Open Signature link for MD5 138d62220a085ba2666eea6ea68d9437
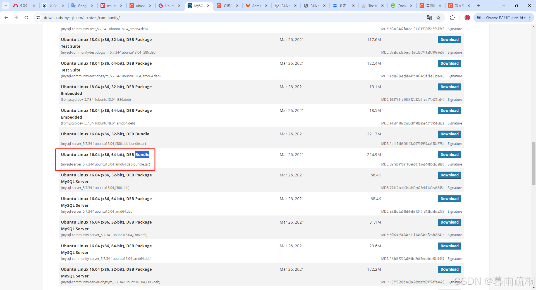The height and width of the screenshot is (290, 536). pos(455,259)
